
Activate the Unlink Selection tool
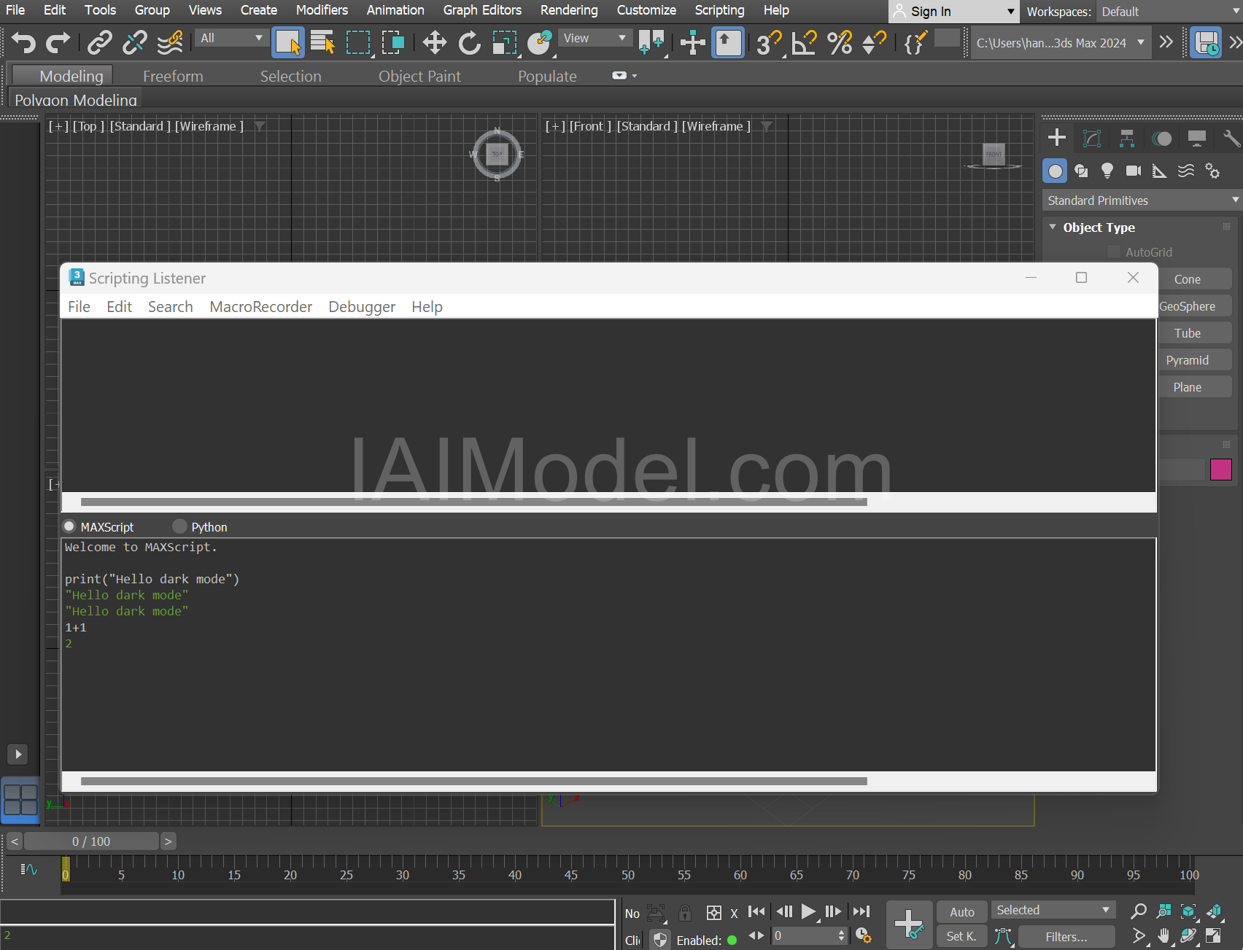click(x=134, y=43)
